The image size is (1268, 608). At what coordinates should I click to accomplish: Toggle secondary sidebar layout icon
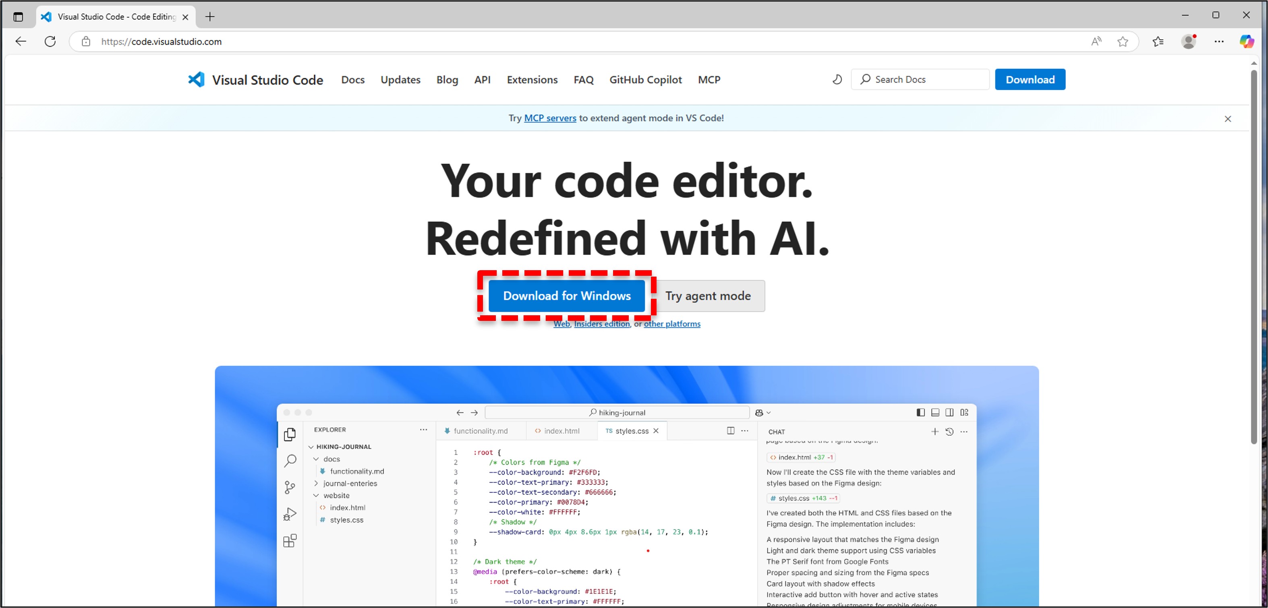(x=949, y=412)
